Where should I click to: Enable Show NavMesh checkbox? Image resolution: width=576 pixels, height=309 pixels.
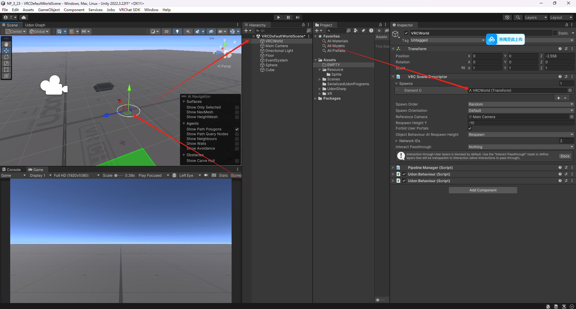tap(237, 112)
